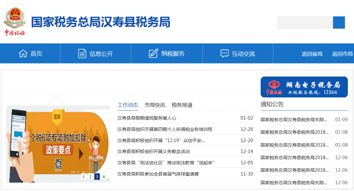354x191 pixels.
Task: Open article 汉寿县局积极参加全县首届气排球邀请赛
Action: [158, 174]
